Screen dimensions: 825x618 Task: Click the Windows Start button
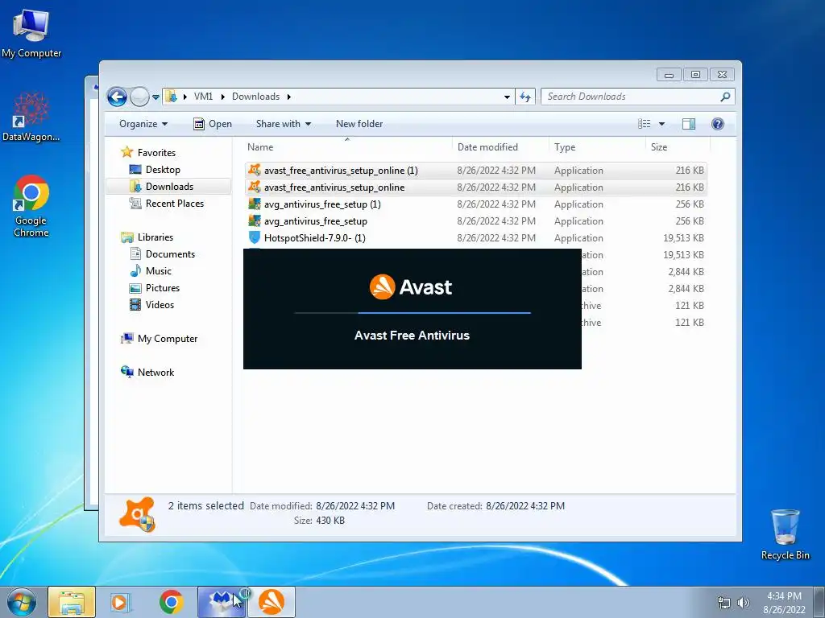22,602
